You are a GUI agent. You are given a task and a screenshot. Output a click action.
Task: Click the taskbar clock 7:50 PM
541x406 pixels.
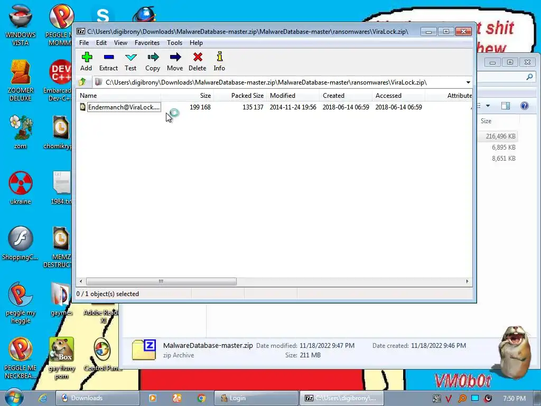click(x=514, y=399)
